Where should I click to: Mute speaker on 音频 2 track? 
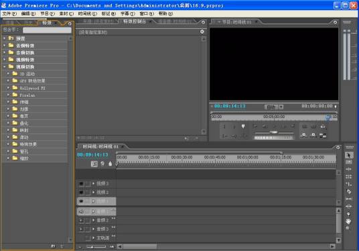pyautogui.click(x=81, y=220)
